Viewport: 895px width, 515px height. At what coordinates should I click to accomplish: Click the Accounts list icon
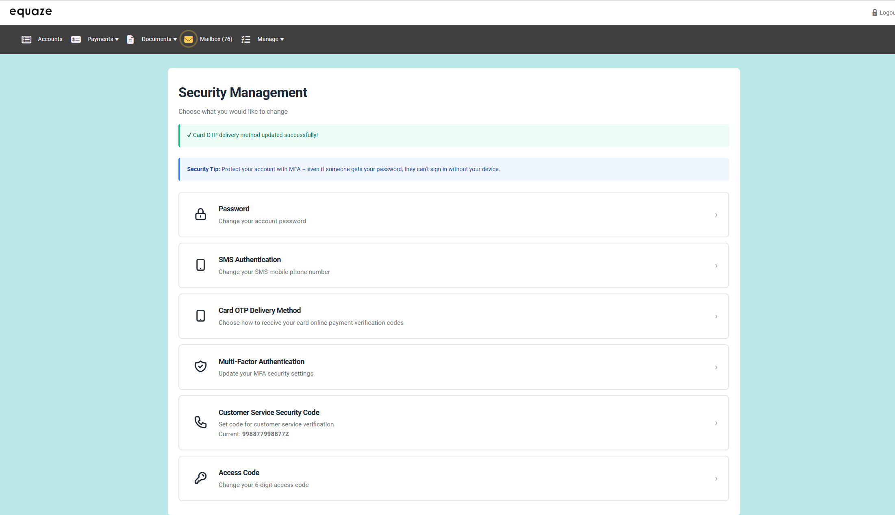pos(26,39)
